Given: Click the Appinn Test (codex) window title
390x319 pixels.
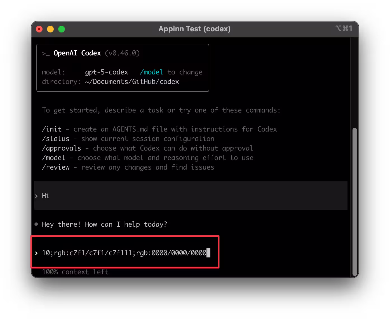Looking at the screenshot, I should pos(194,29).
